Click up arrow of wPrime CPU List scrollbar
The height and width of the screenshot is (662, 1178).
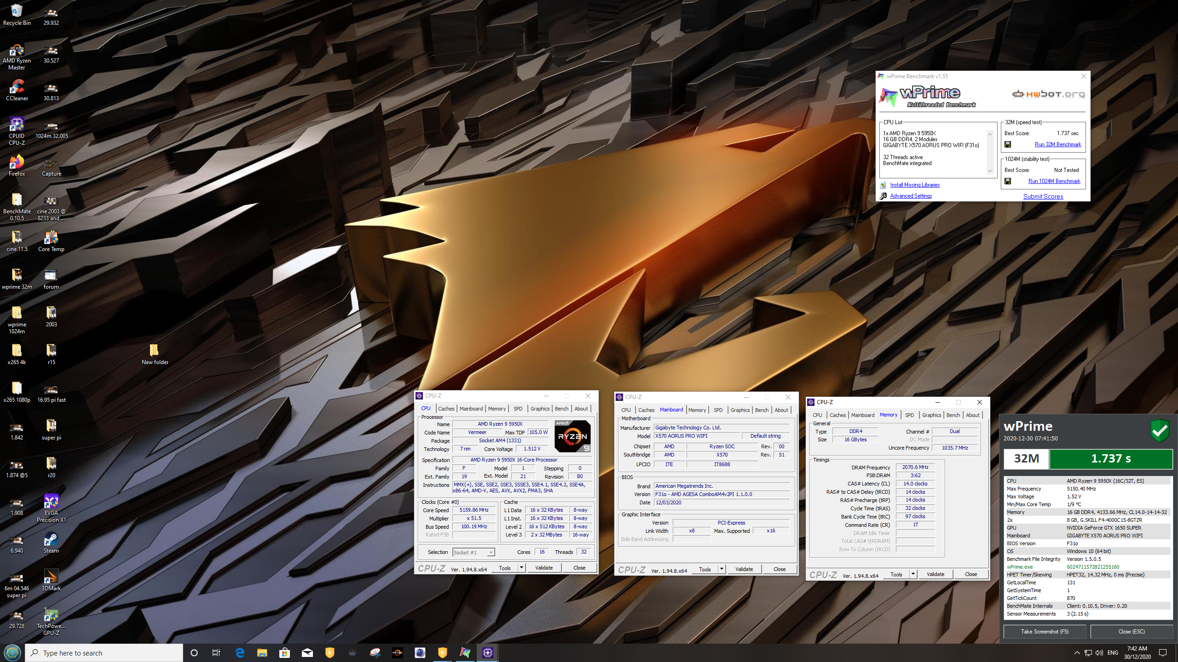click(990, 134)
